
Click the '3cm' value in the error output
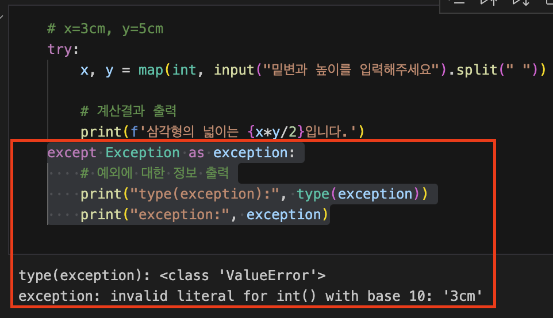pyautogui.click(x=462, y=296)
